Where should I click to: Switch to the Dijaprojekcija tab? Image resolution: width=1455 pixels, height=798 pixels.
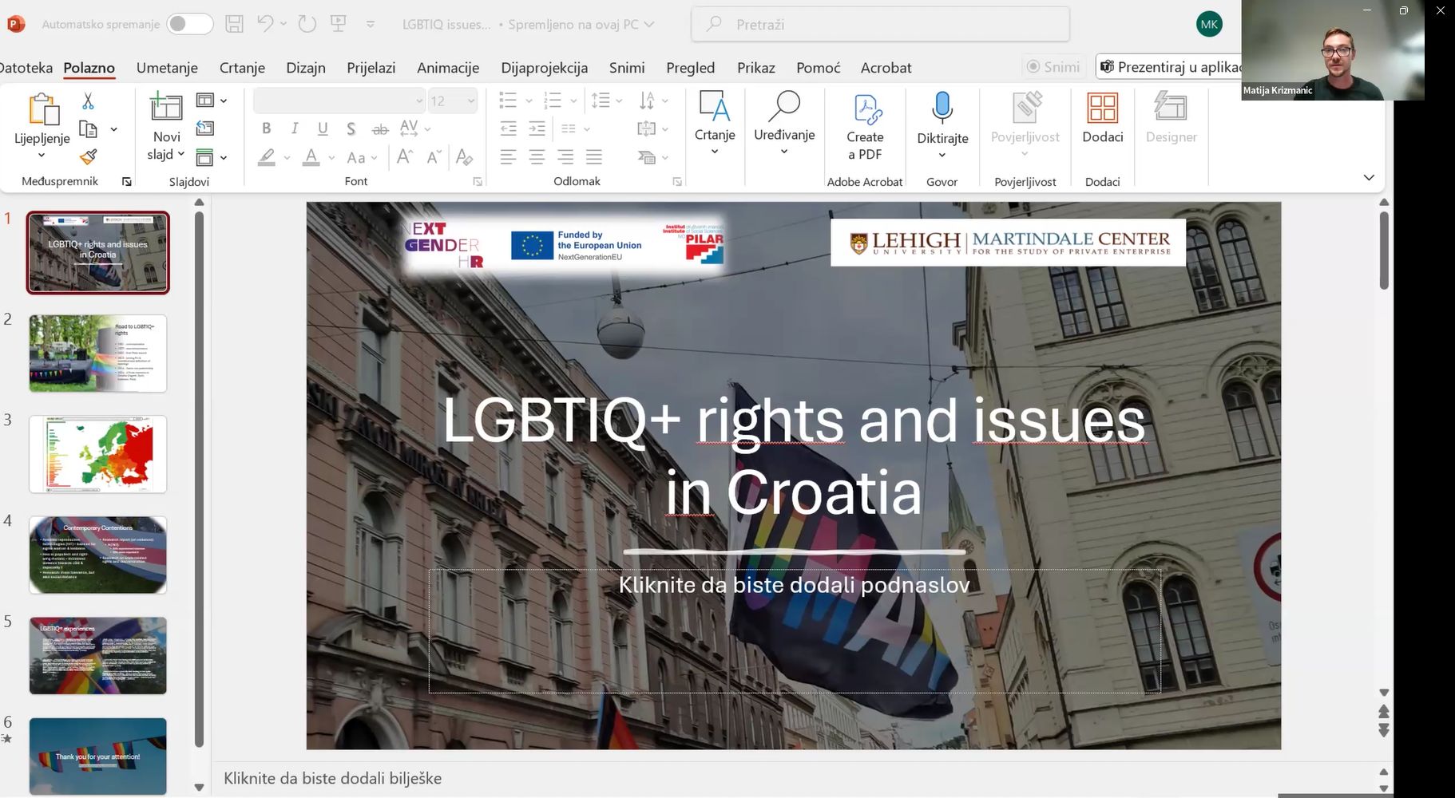coord(544,68)
